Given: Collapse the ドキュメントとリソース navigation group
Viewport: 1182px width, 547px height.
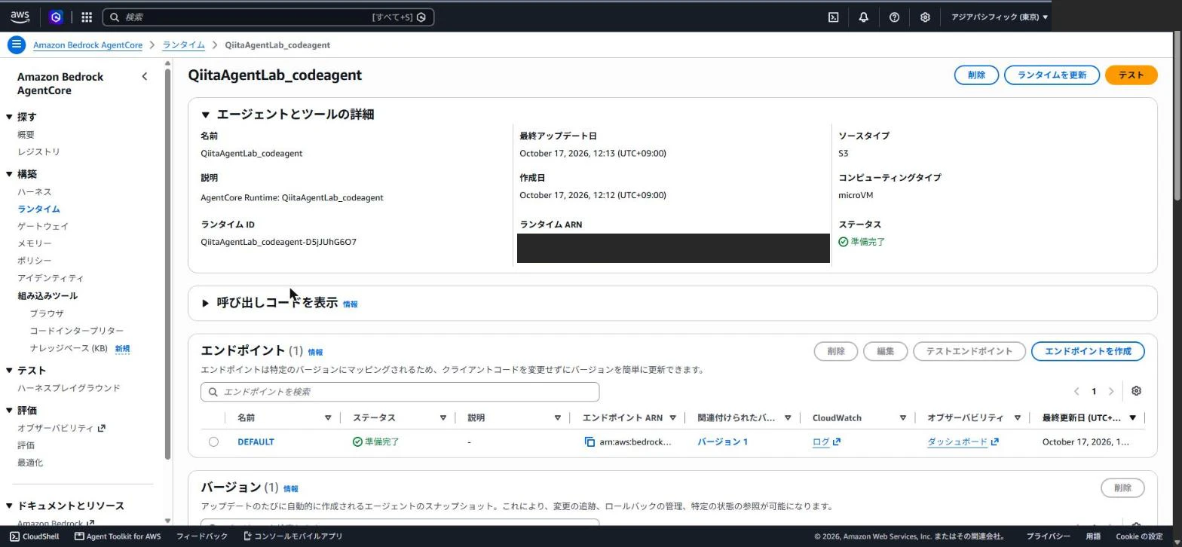Looking at the screenshot, I should click(x=9, y=506).
